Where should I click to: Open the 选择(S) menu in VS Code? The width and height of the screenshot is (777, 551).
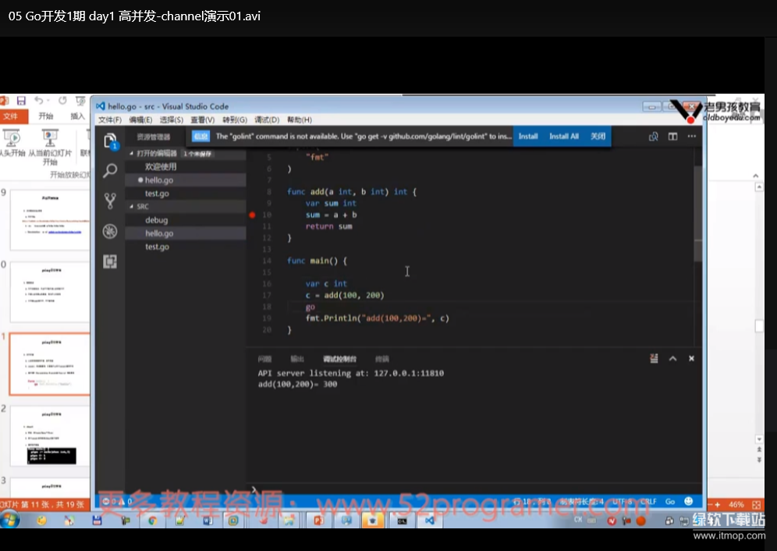[172, 120]
